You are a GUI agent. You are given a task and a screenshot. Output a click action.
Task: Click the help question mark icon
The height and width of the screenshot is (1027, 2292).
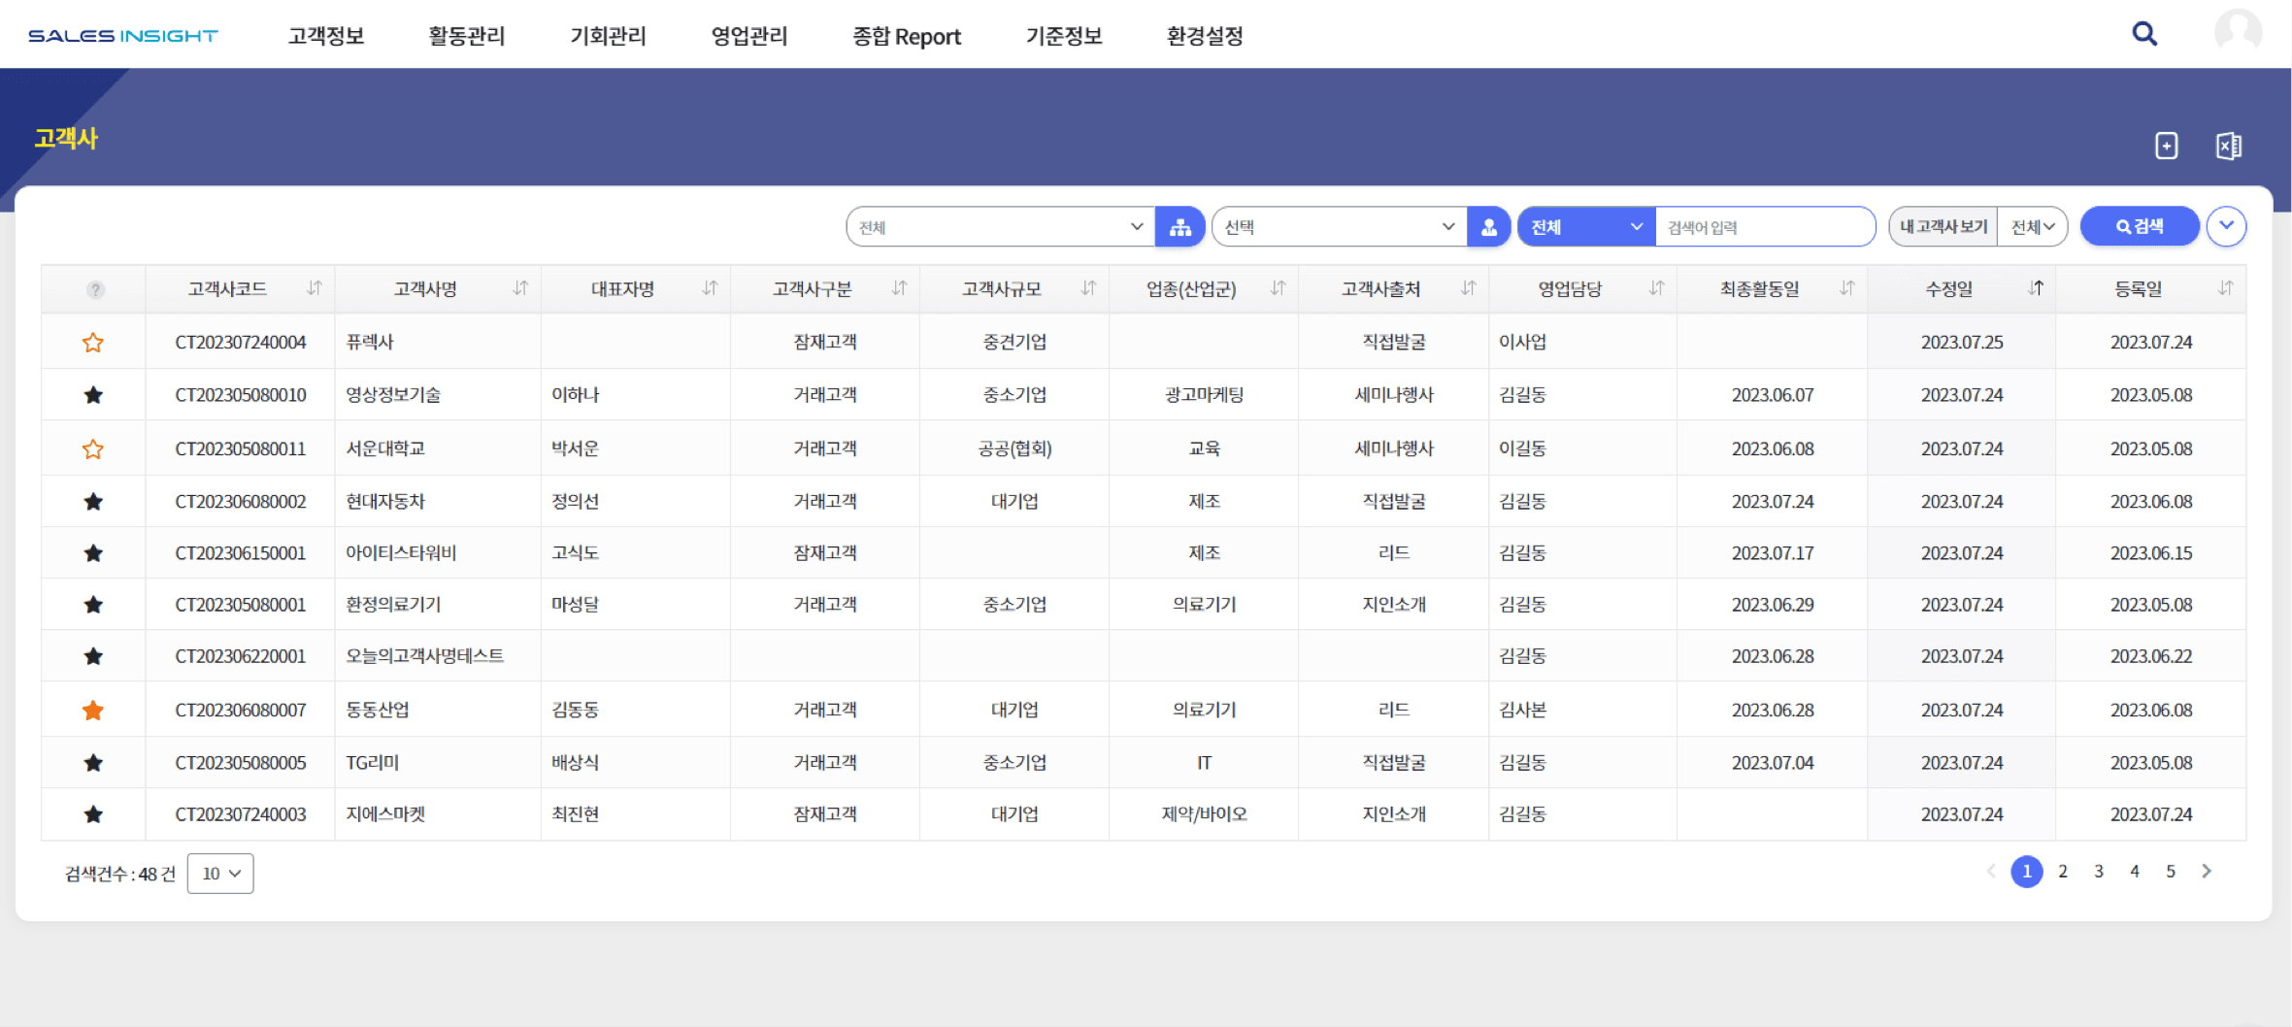pyautogui.click(x=94, y=289)
